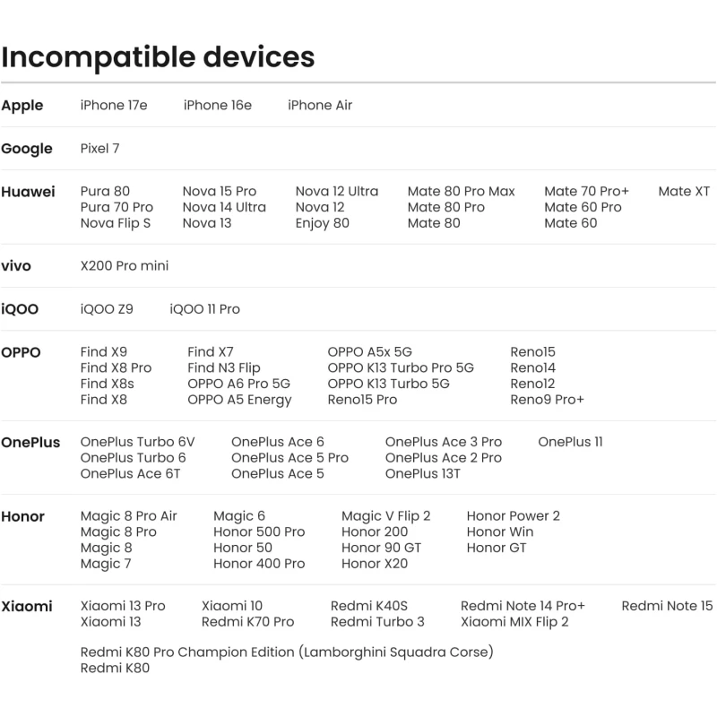Select Redmi K80 Pro Champion Edition line

click(x=287, y=652)
